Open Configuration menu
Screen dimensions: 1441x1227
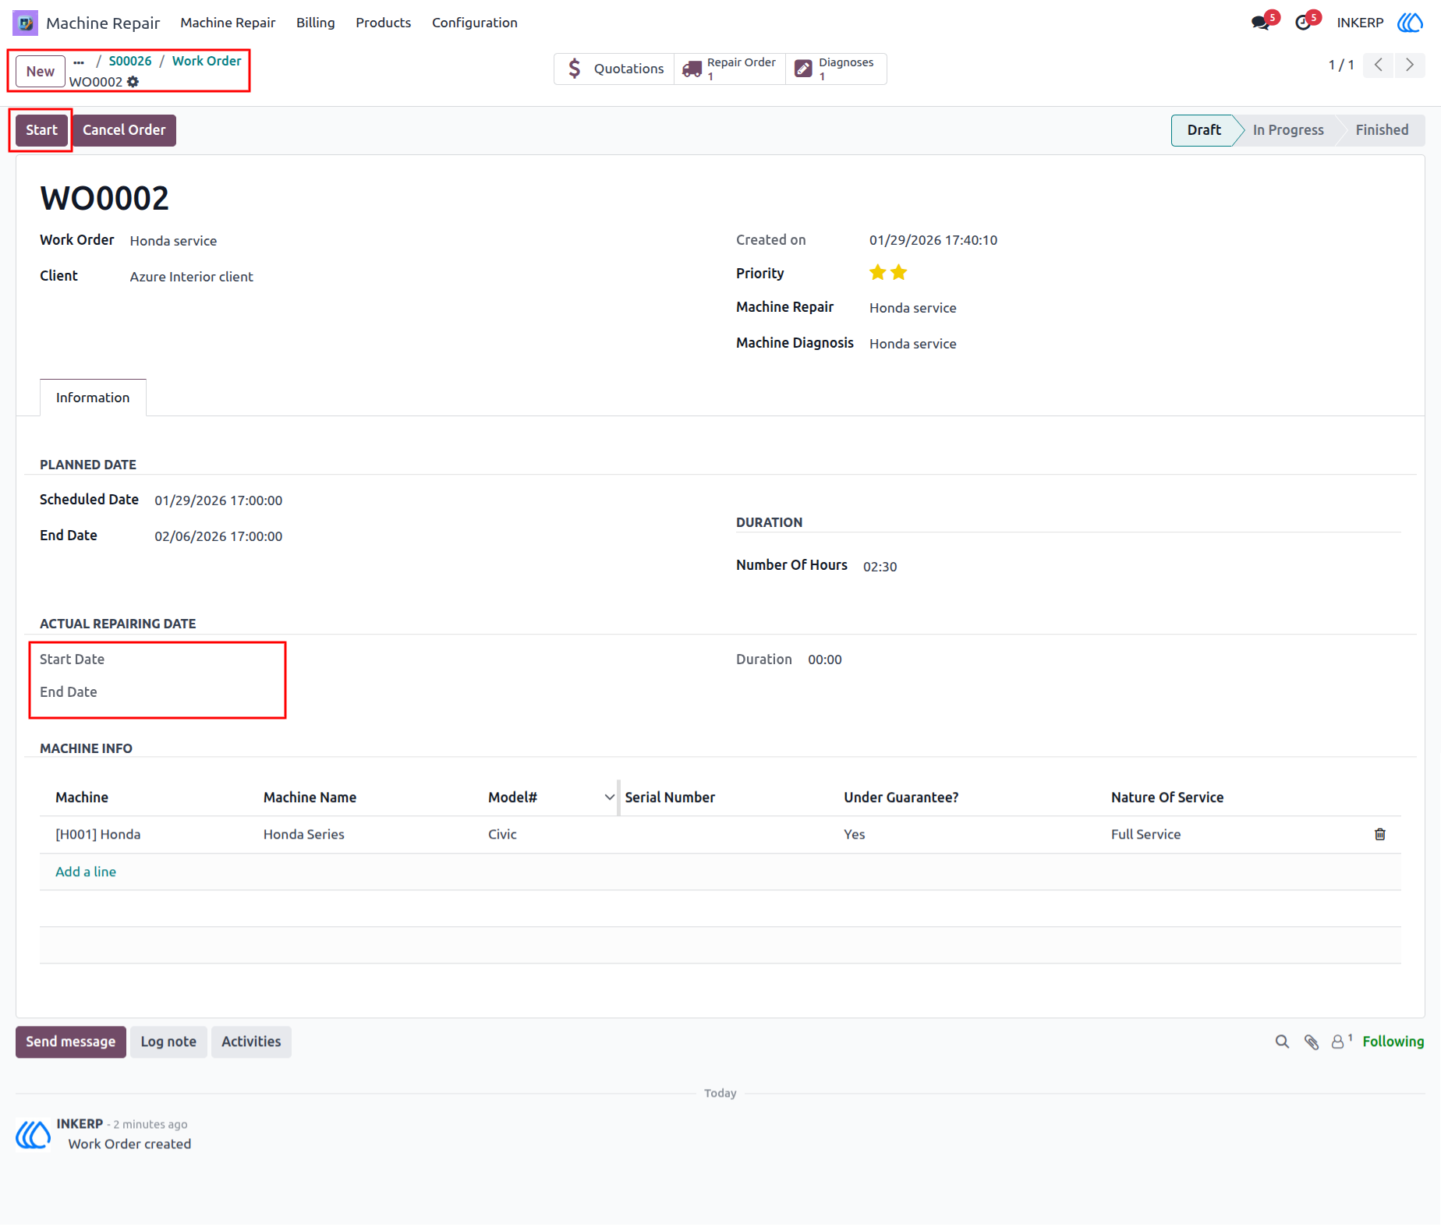pos(475,23)
